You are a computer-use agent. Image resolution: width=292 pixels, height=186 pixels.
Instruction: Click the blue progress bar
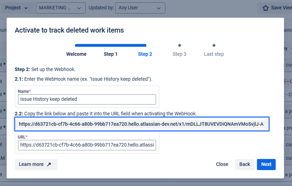(111, 45)
